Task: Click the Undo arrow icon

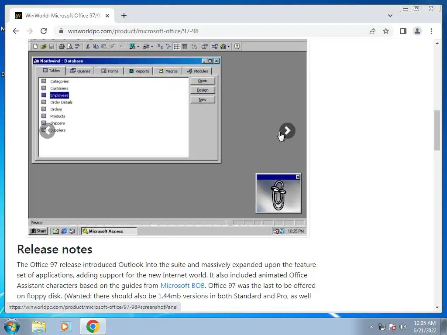Action: pyautogui.click(x=122, y=46)
